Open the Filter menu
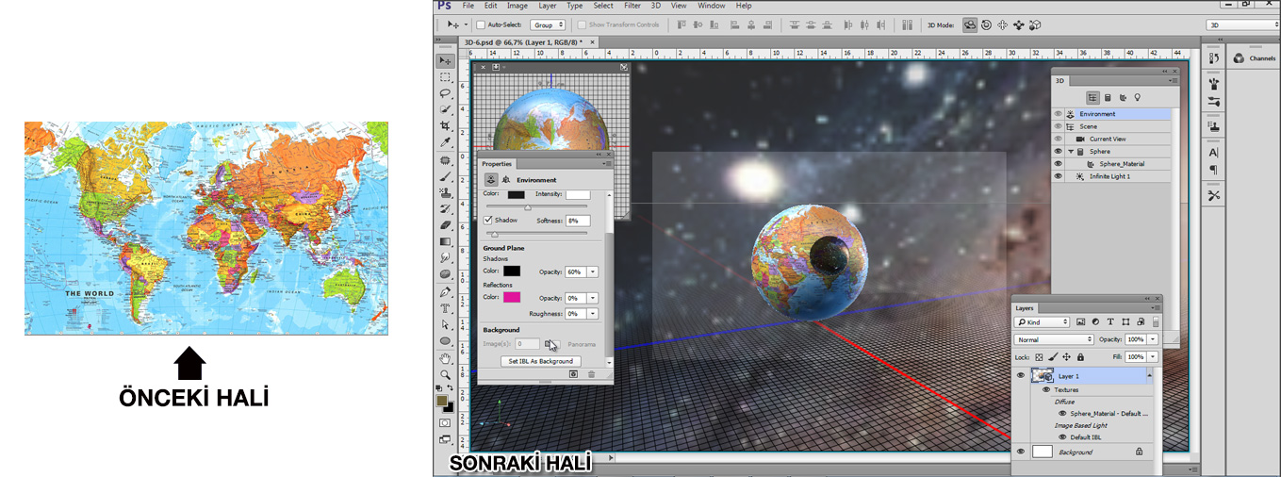Image resolution: width=1281 pixels, height=477 pixels. tap(632, 6)
